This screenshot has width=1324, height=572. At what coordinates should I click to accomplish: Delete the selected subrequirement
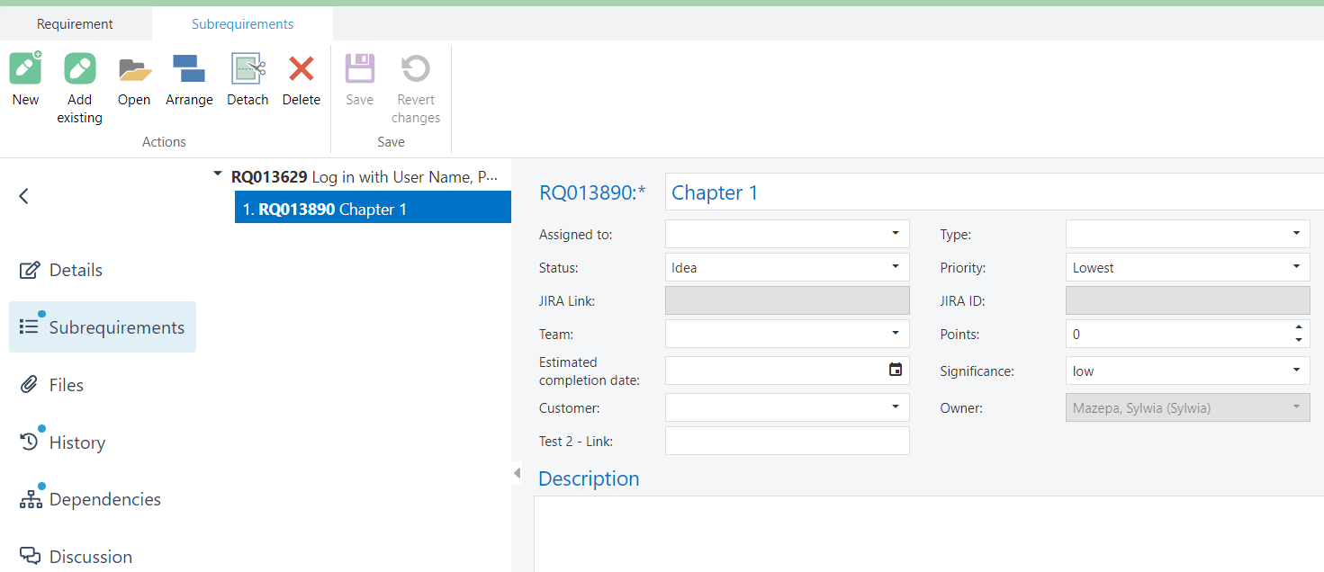301,69
